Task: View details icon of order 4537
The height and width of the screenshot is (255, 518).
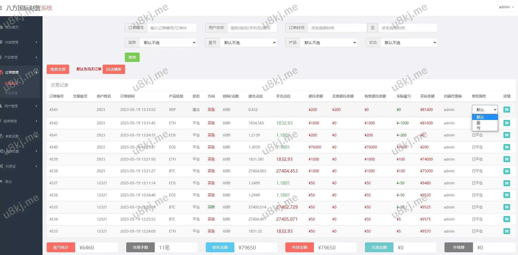Action: coord(506,183)
